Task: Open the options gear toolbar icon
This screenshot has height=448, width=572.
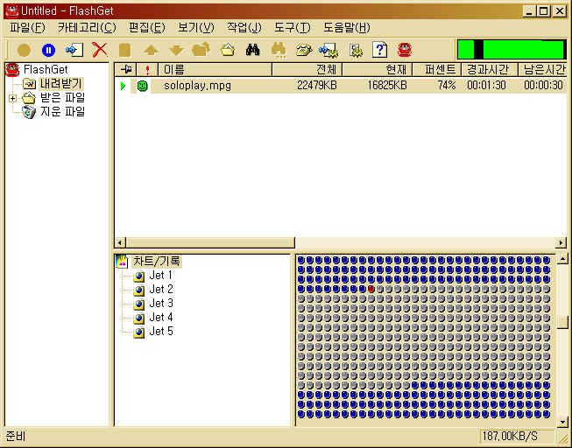Action: (356, 50)
